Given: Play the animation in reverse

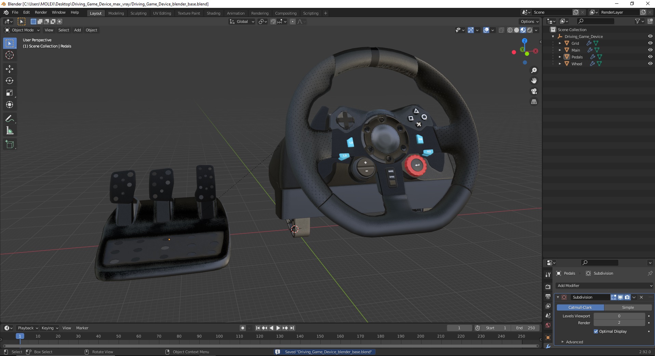Looking at the screenshot, I should 271,328.
